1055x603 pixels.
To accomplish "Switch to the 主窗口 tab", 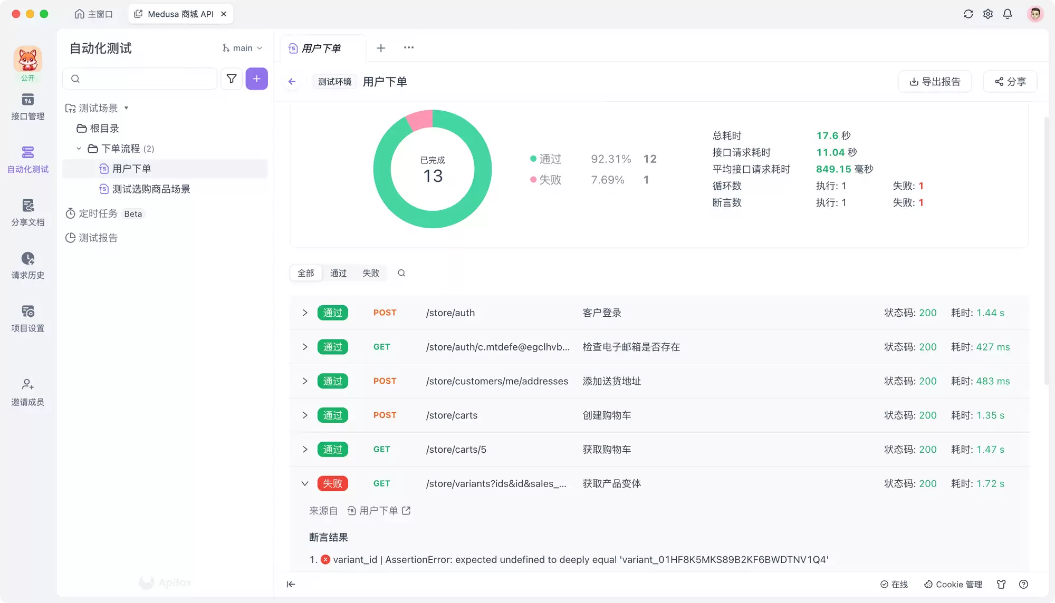I will (x=94, y=14).
